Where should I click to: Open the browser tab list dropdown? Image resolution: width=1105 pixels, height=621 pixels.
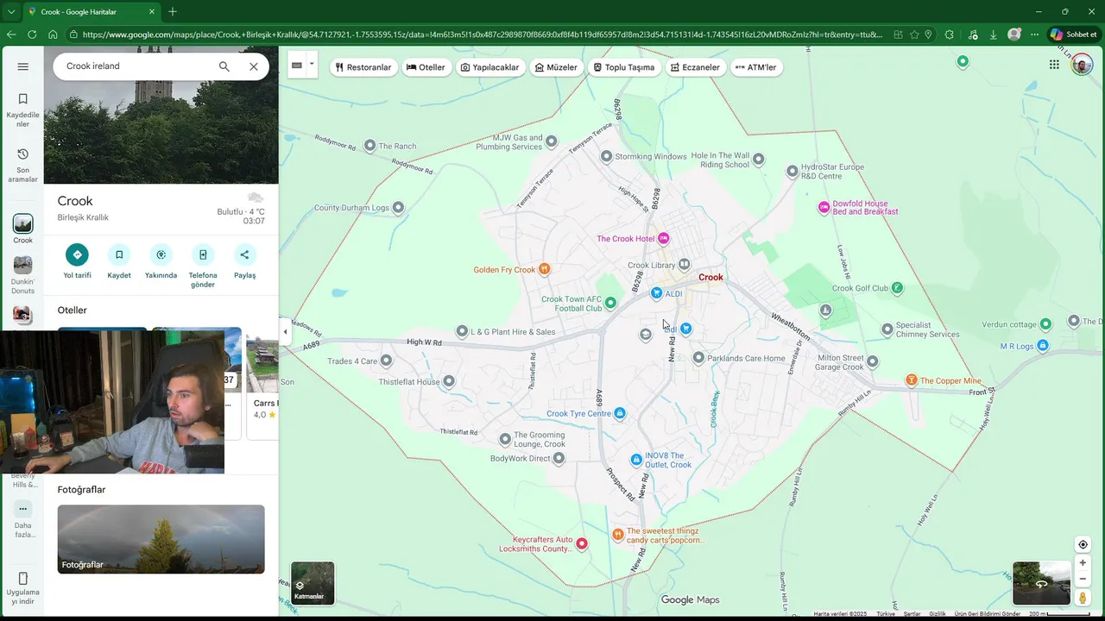[11, 11]
